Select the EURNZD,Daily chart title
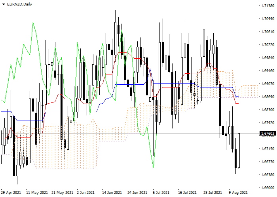 (20, 4)
